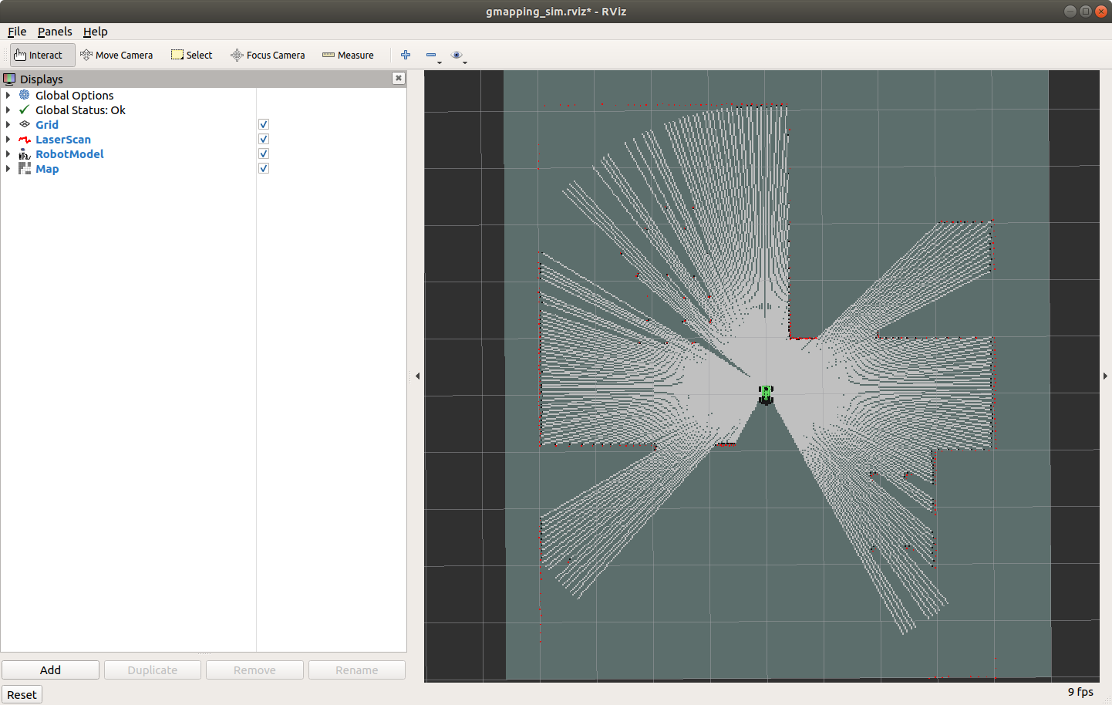Expand the RobotModel display properties
Image resolution: width=1112 pixels, height=705 pixels.
8,153
